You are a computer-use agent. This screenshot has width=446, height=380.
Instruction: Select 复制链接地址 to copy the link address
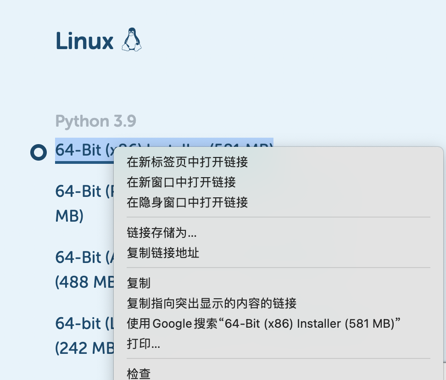coord(163,253)
